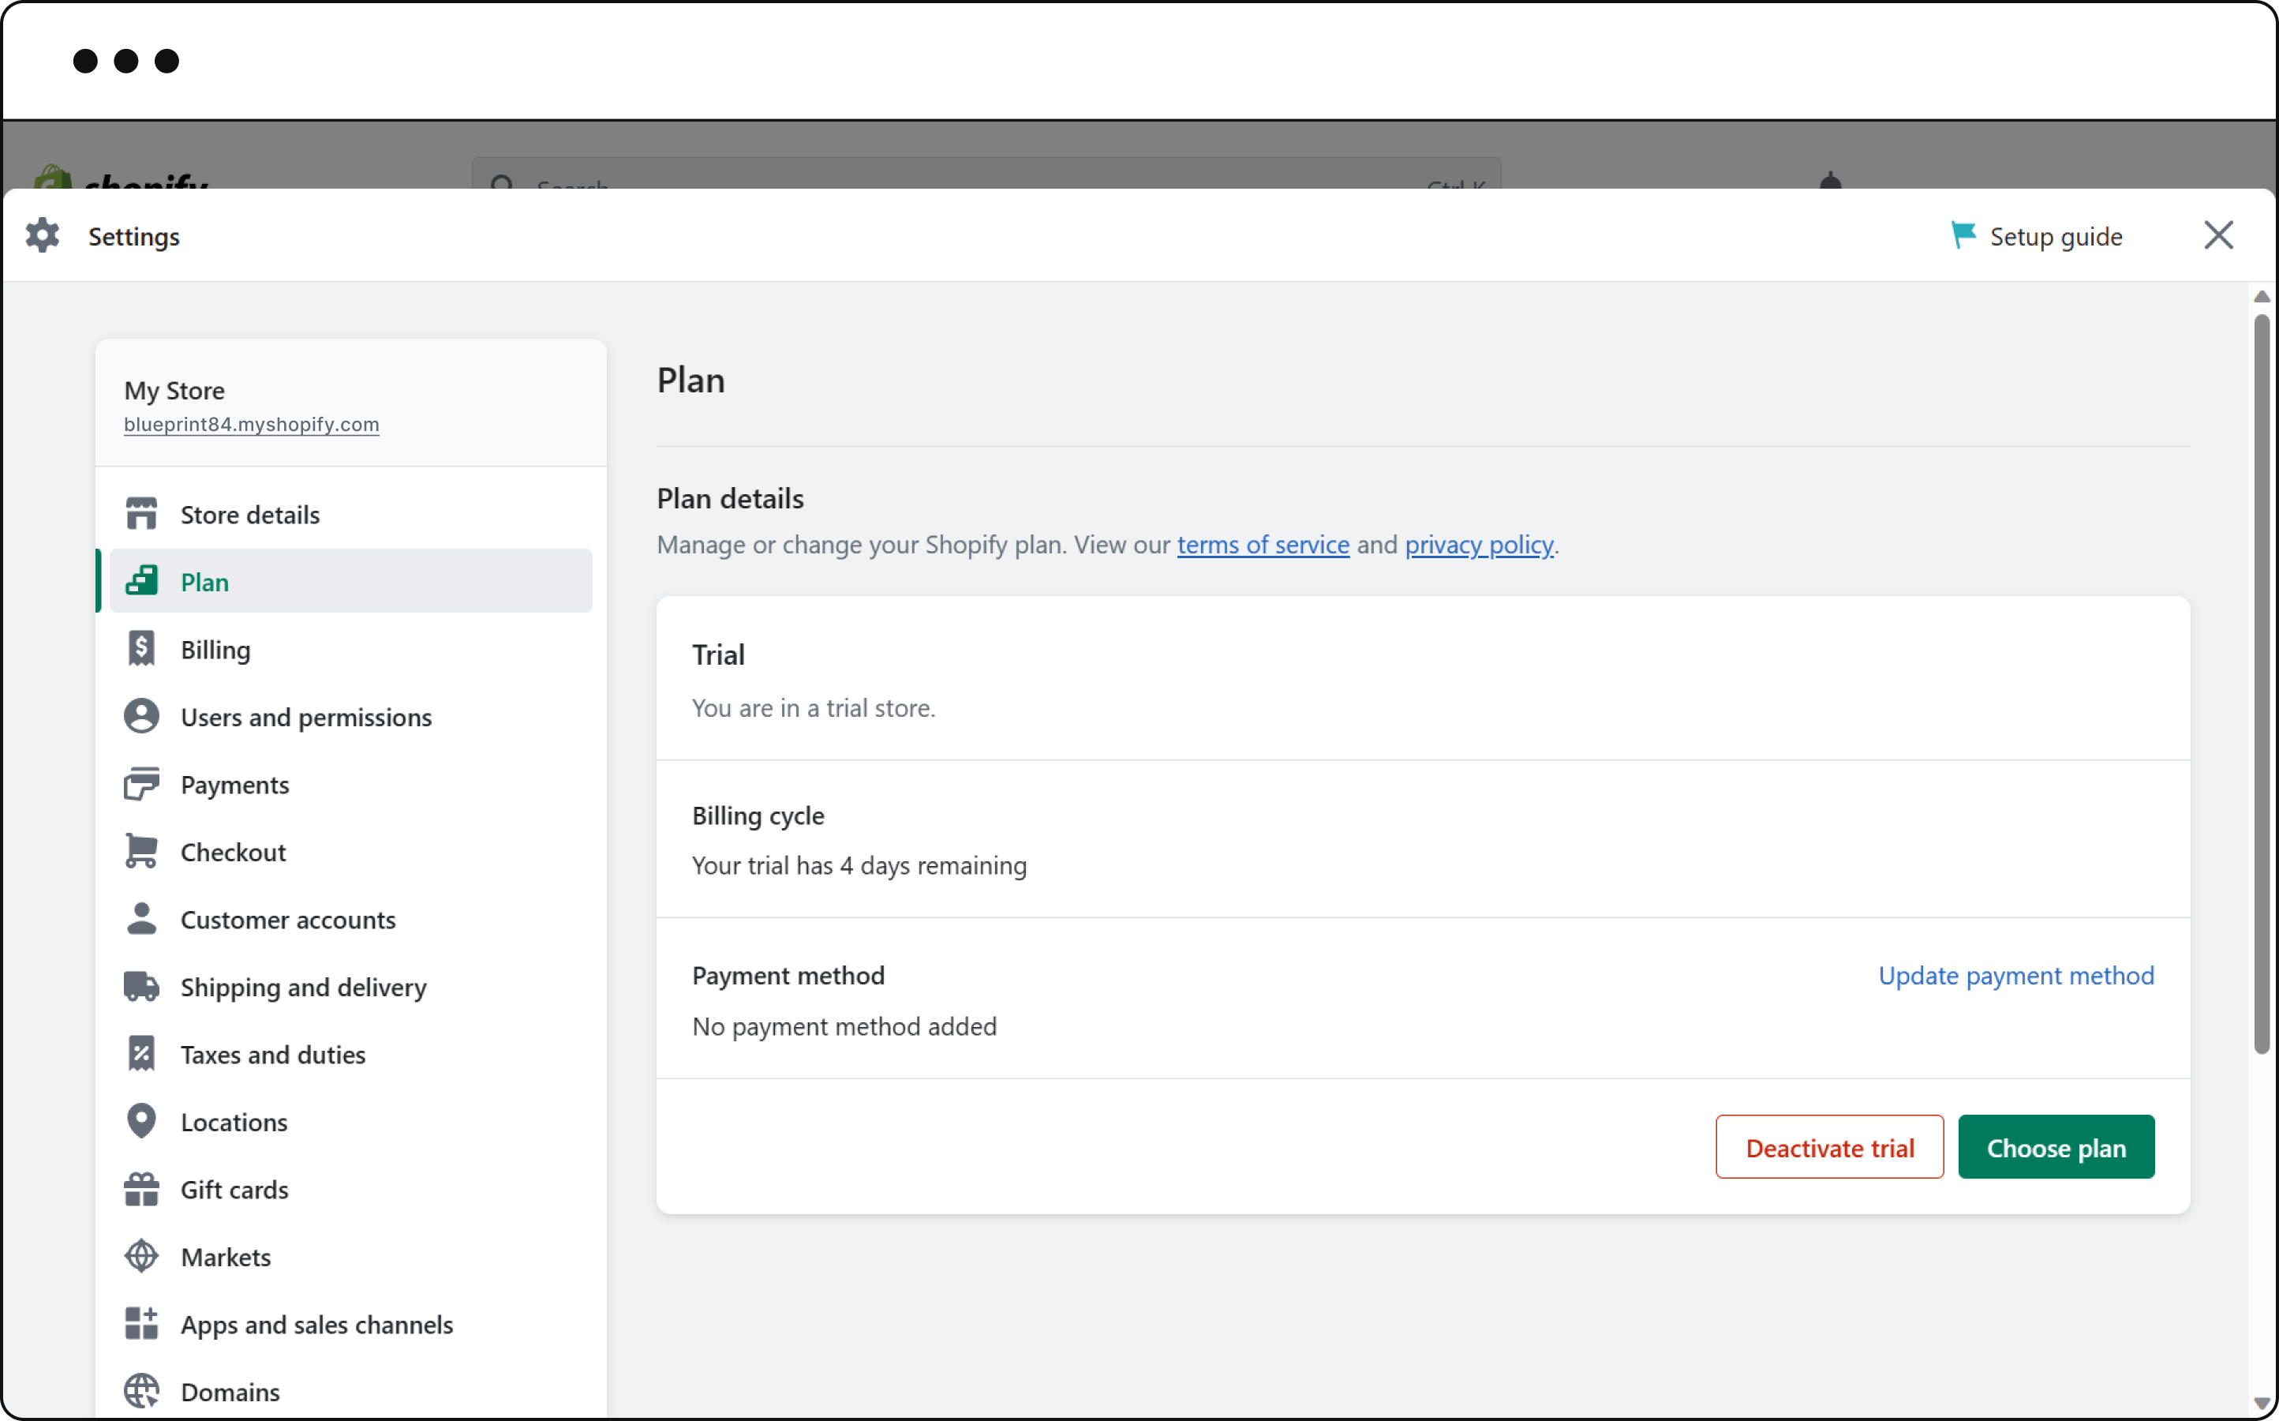Open blueprint84.myshopify.com store link

point(252,424)
